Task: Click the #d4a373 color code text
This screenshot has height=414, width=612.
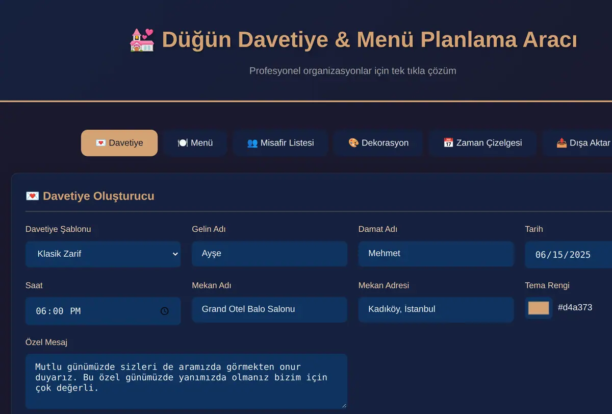Action: click(575, 308)
